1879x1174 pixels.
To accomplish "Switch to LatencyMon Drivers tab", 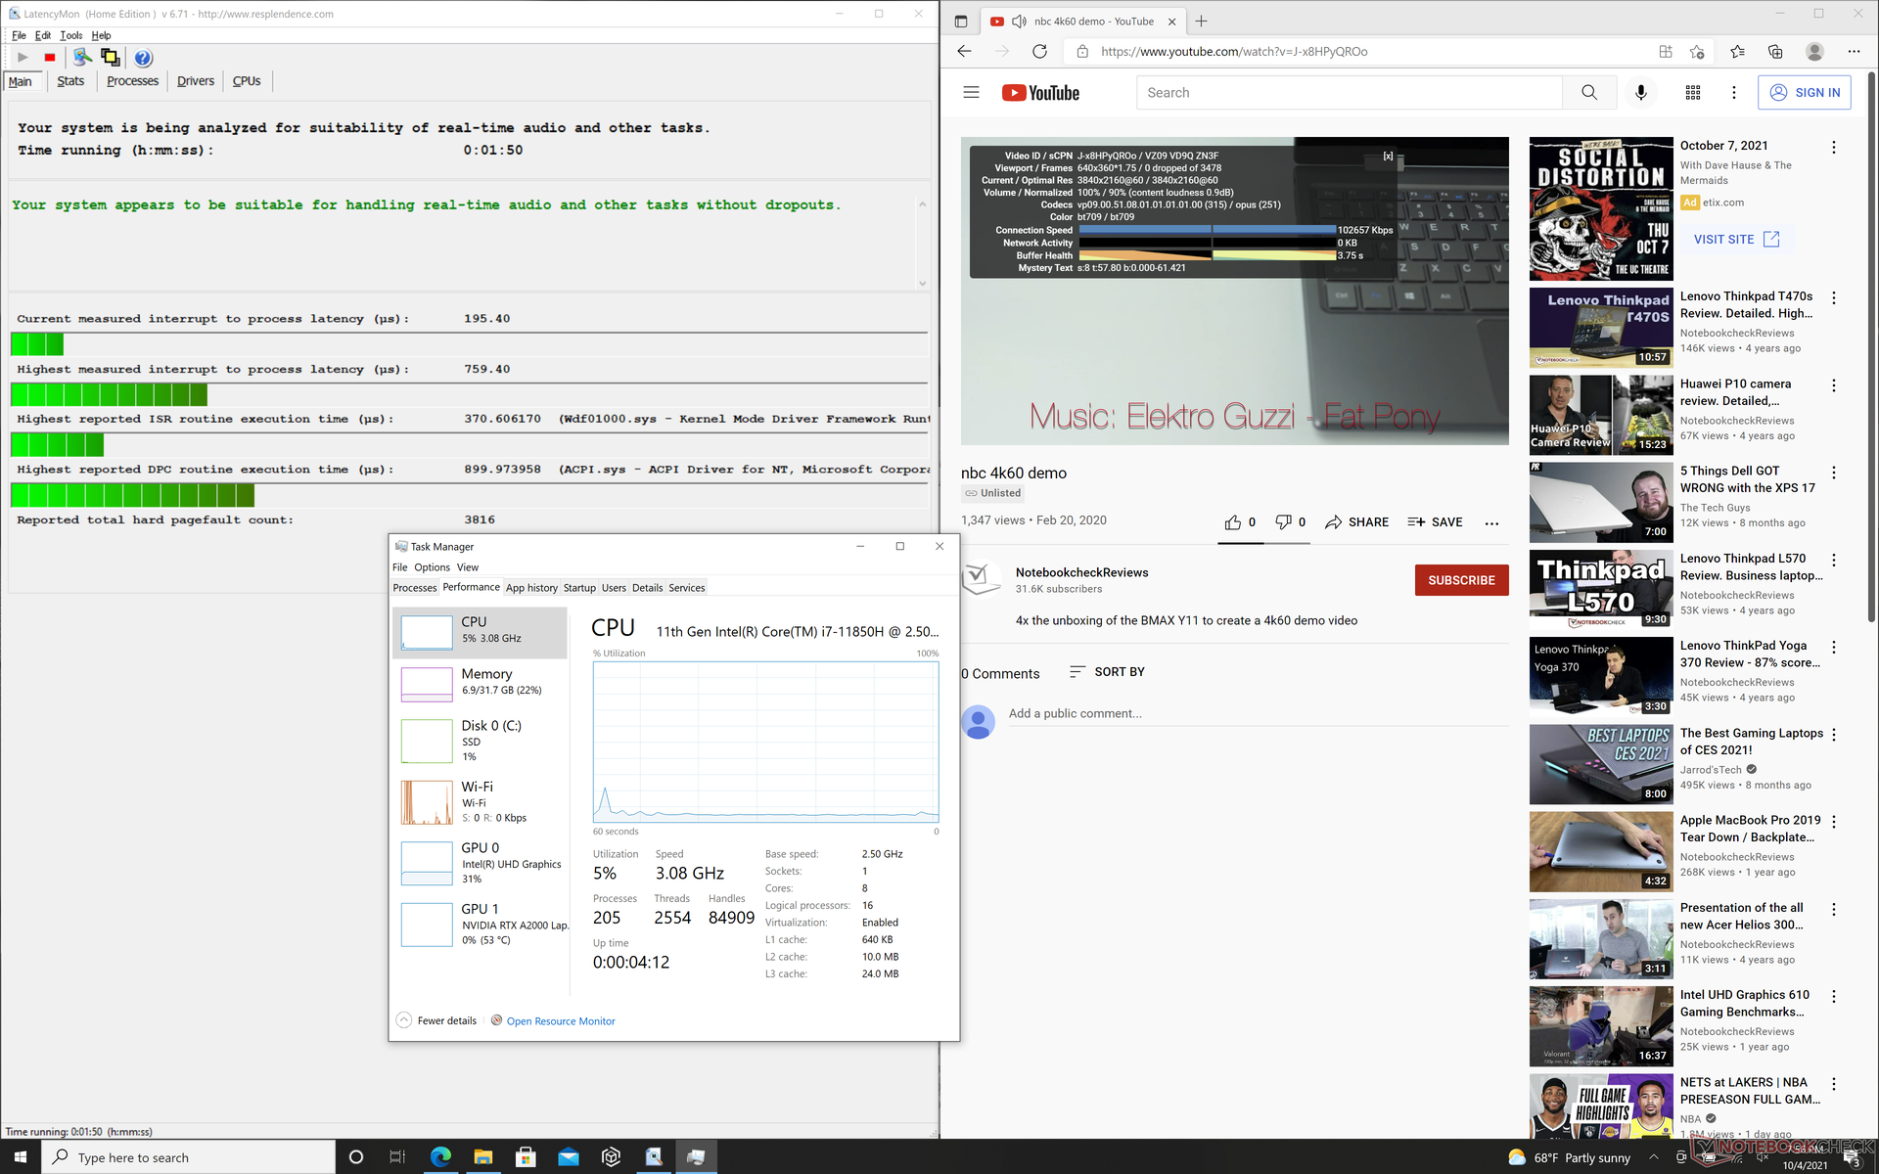I will pos(196,81).
